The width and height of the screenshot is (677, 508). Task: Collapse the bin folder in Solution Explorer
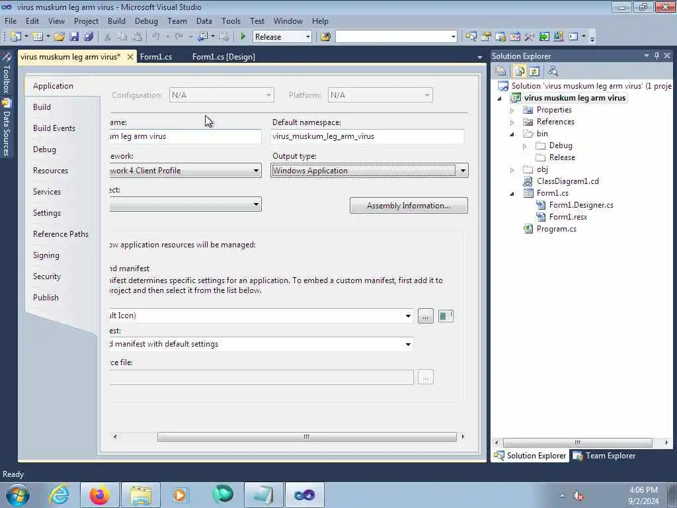pyautogui.click(x=512, y=134)
